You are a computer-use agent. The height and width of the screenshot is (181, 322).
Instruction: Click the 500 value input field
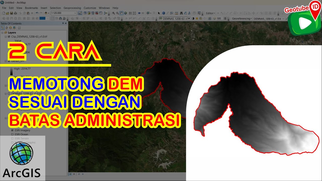pos(220,19)
